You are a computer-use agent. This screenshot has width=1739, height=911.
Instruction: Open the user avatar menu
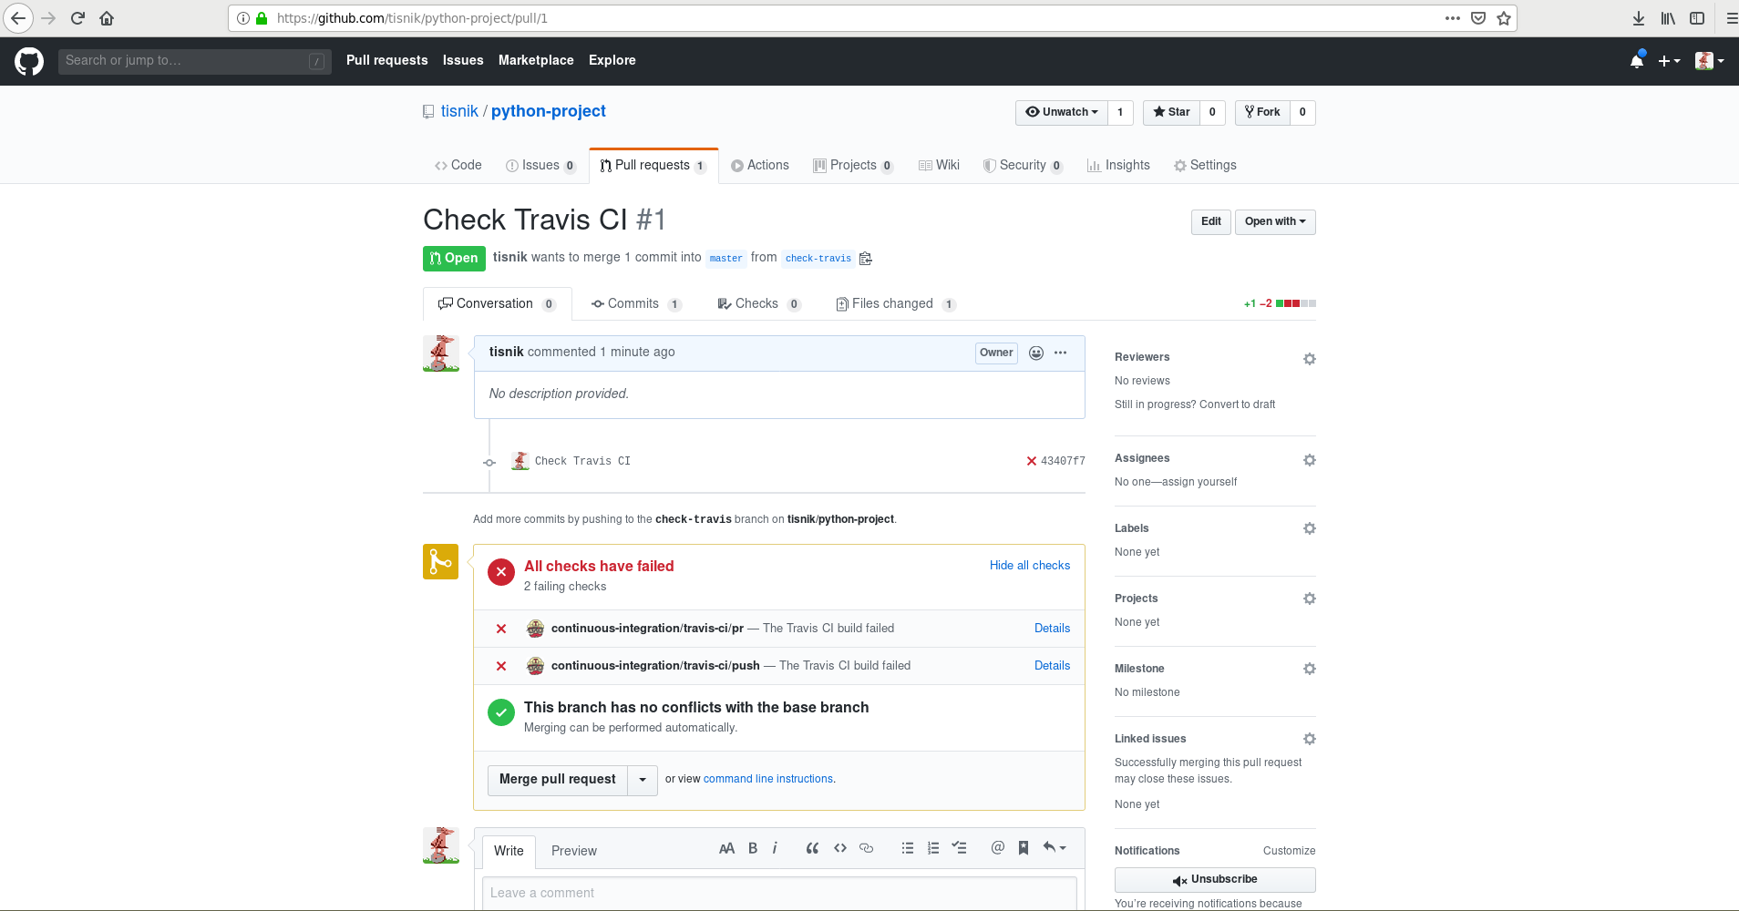pyautogui.click(x=1709, y=61)
